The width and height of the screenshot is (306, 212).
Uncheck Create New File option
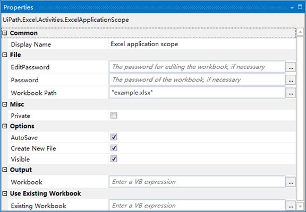pos(114,148)
